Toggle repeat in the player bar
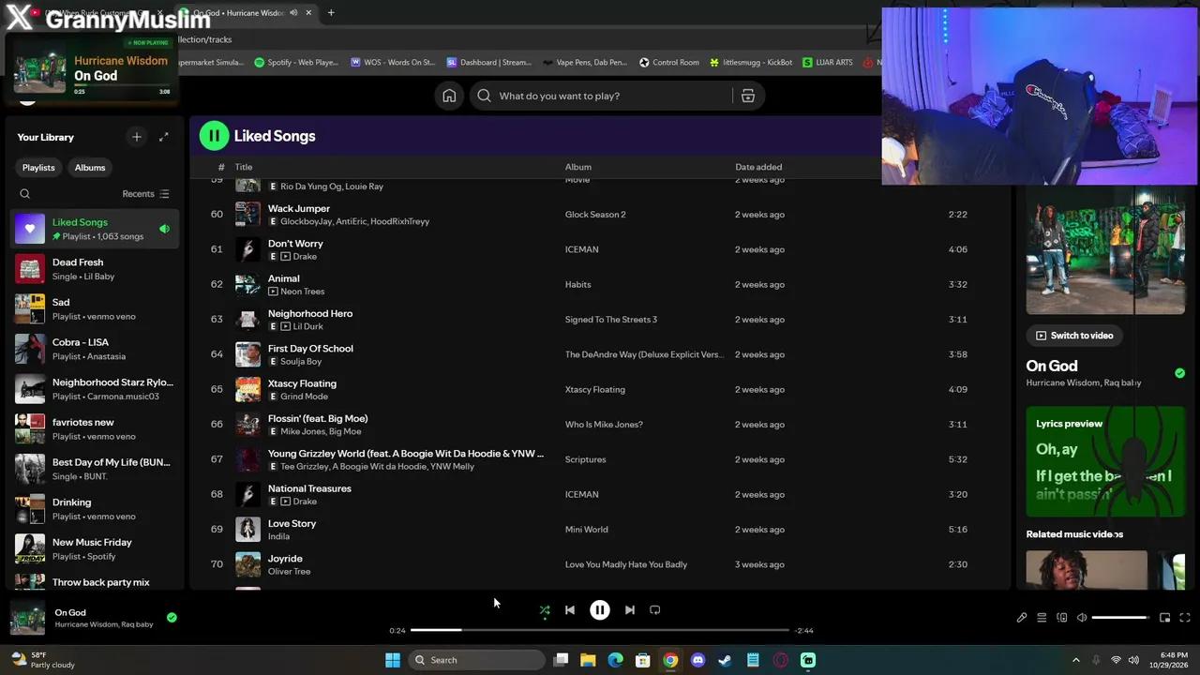 pos(655,610)
